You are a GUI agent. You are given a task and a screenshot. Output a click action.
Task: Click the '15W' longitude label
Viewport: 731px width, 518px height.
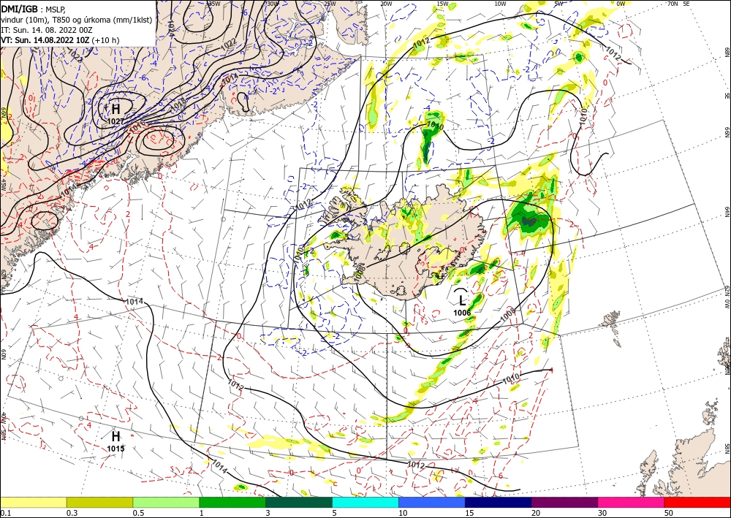(x=443, y=3)
